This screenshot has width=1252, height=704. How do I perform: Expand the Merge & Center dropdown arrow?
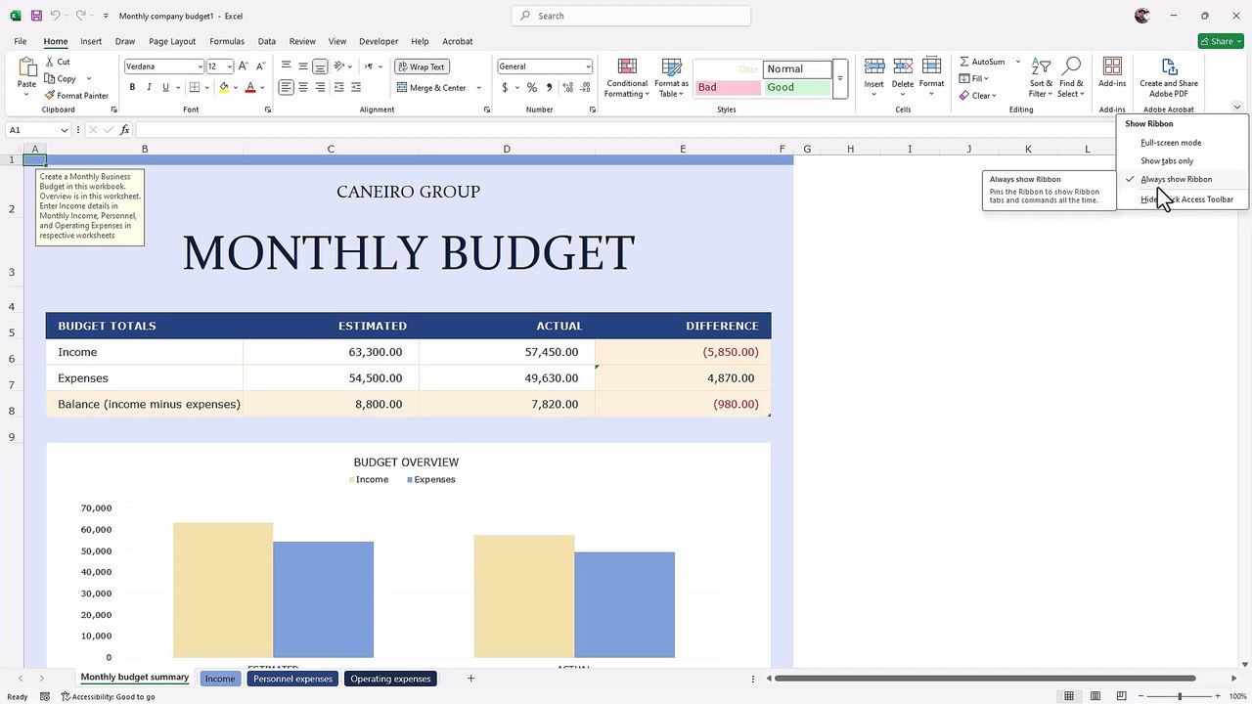pyautogui.click(x=478, y=87)
